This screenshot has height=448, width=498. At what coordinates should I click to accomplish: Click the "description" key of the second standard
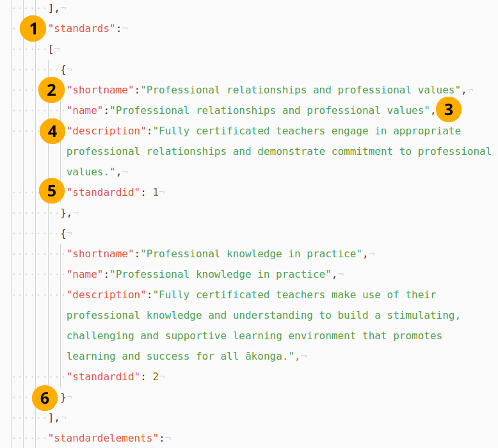coord(107,295)
